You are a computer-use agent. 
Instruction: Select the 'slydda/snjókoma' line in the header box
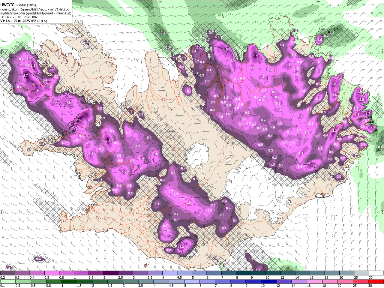point(36,13)
